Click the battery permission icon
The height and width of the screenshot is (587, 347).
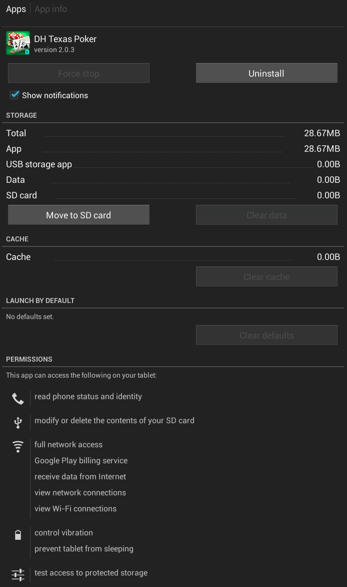18,535
